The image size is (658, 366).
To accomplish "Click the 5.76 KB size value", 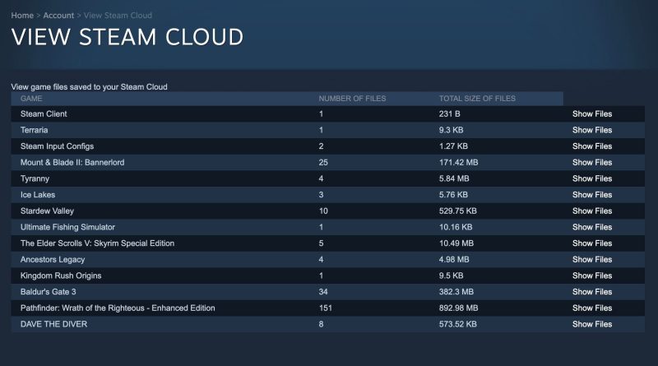I will point(453,195).
